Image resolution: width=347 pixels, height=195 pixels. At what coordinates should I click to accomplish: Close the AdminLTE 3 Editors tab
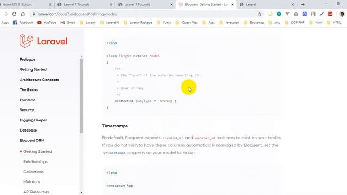pos(50,4)
